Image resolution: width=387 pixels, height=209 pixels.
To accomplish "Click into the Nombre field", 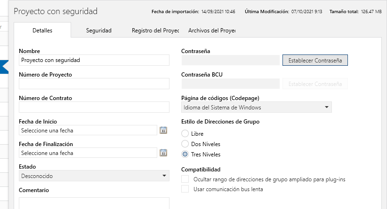I will pyautogui.click(x=94, y=60).
